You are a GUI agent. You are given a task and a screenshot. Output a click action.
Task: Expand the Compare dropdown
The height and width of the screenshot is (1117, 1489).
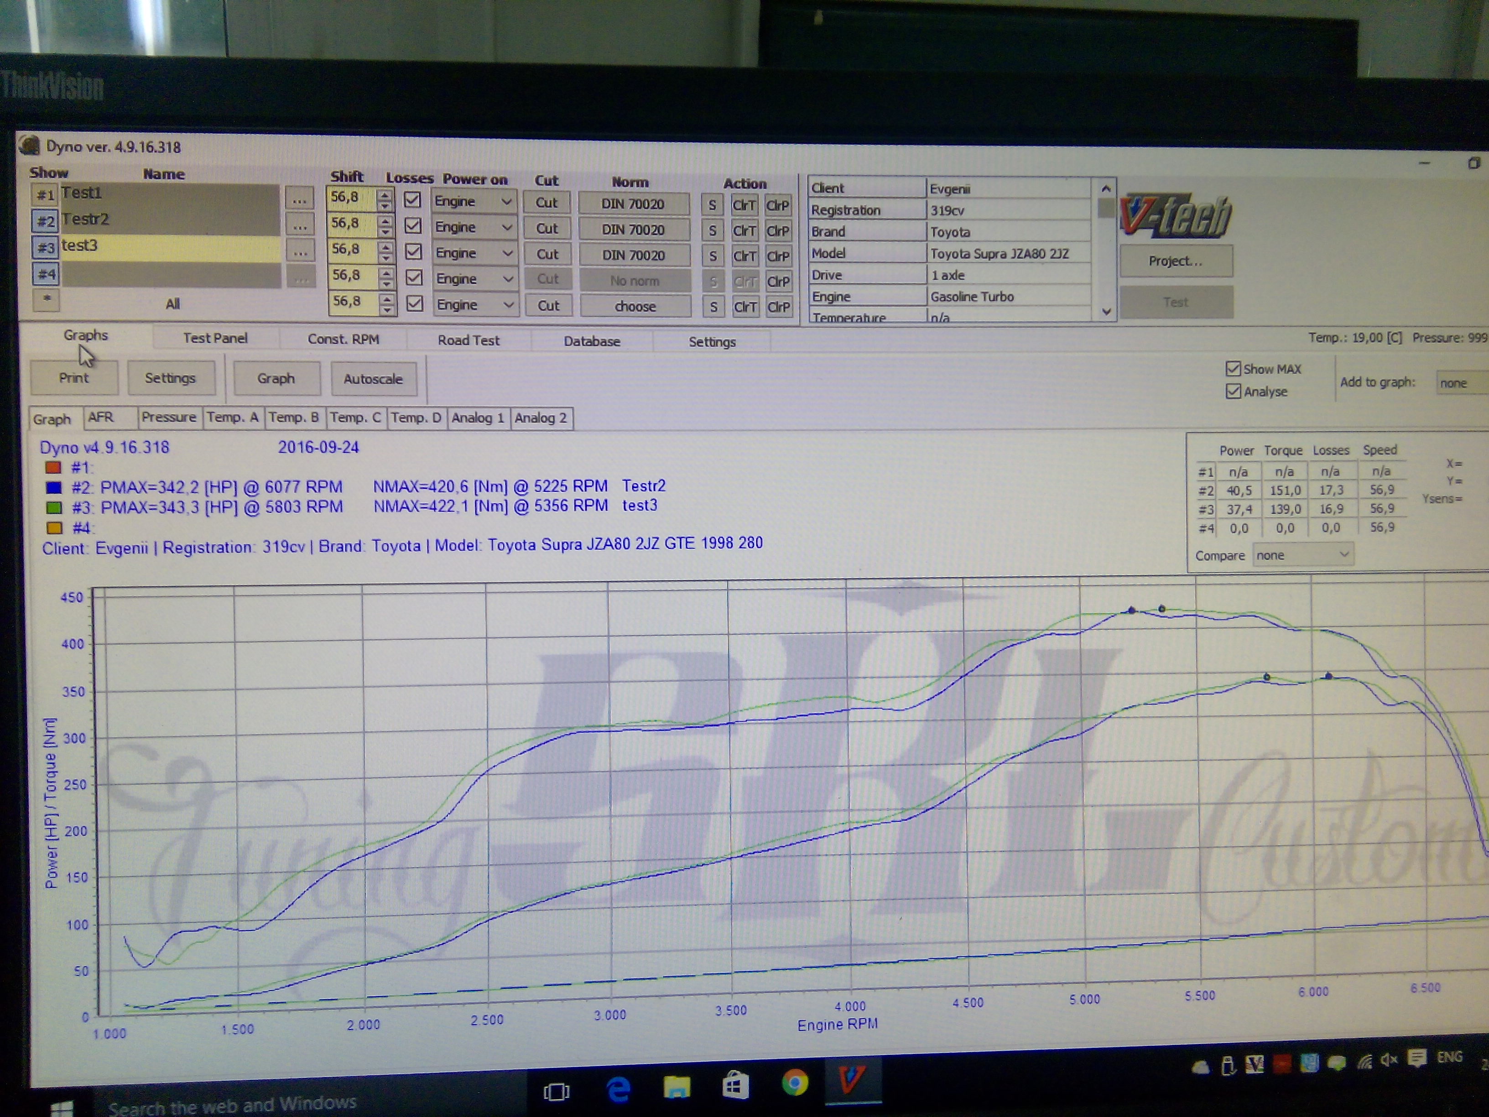click(1343, 554)
